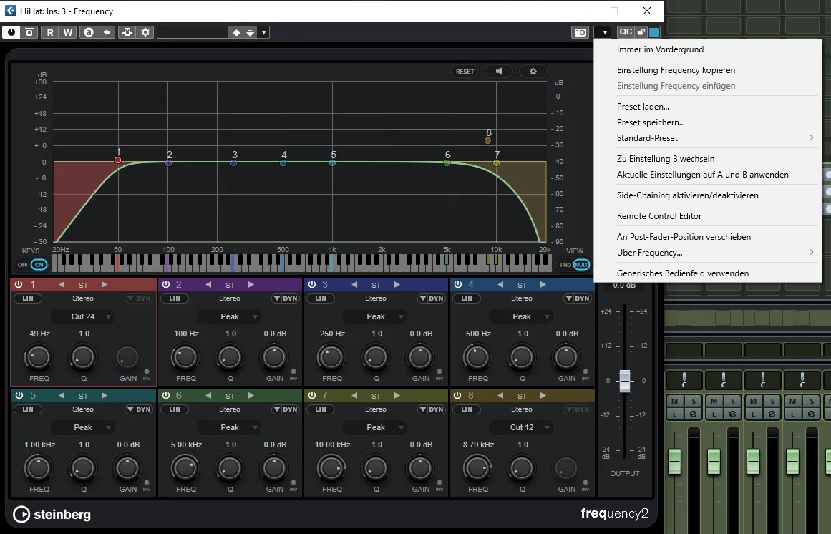Mute the leftmost mixer channel with its M button
The height and width of the screenshot is (534, 831).
(x=675, y=401)
